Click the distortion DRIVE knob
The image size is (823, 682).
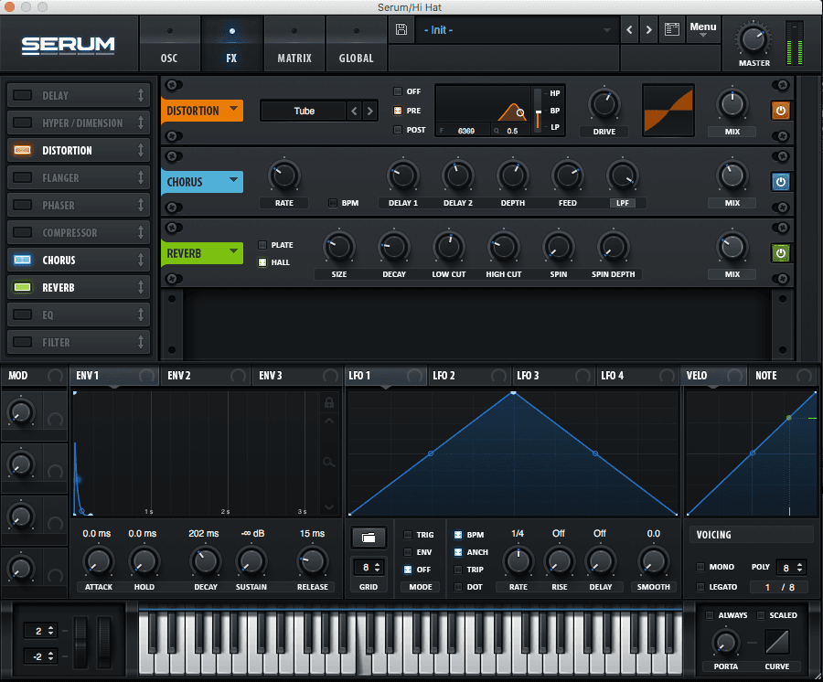(604, 104)
